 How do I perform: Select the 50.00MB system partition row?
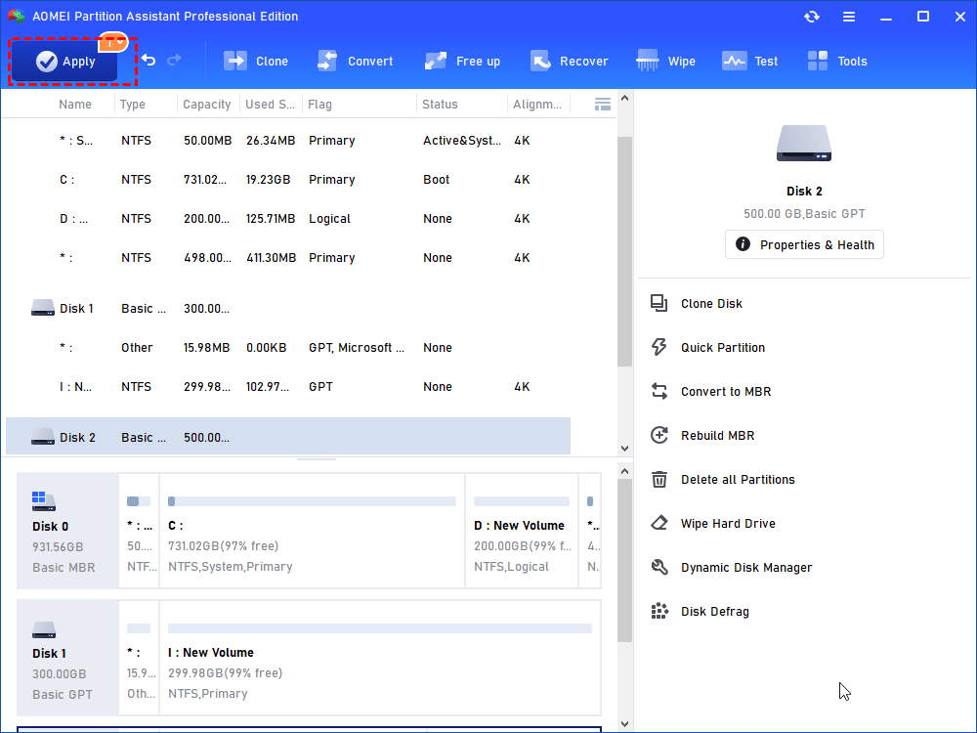coord(288,141)
